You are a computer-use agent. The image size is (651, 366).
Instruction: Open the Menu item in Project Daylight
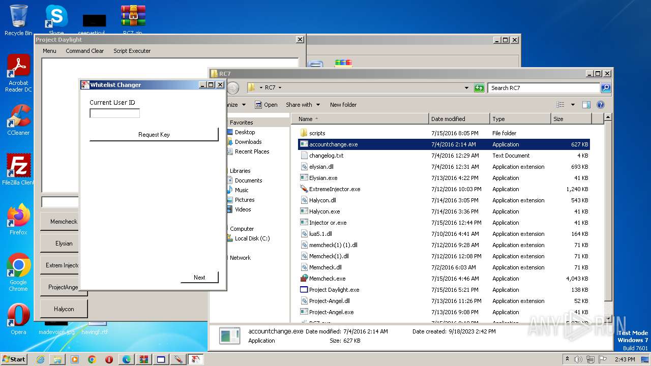point(49,51)
